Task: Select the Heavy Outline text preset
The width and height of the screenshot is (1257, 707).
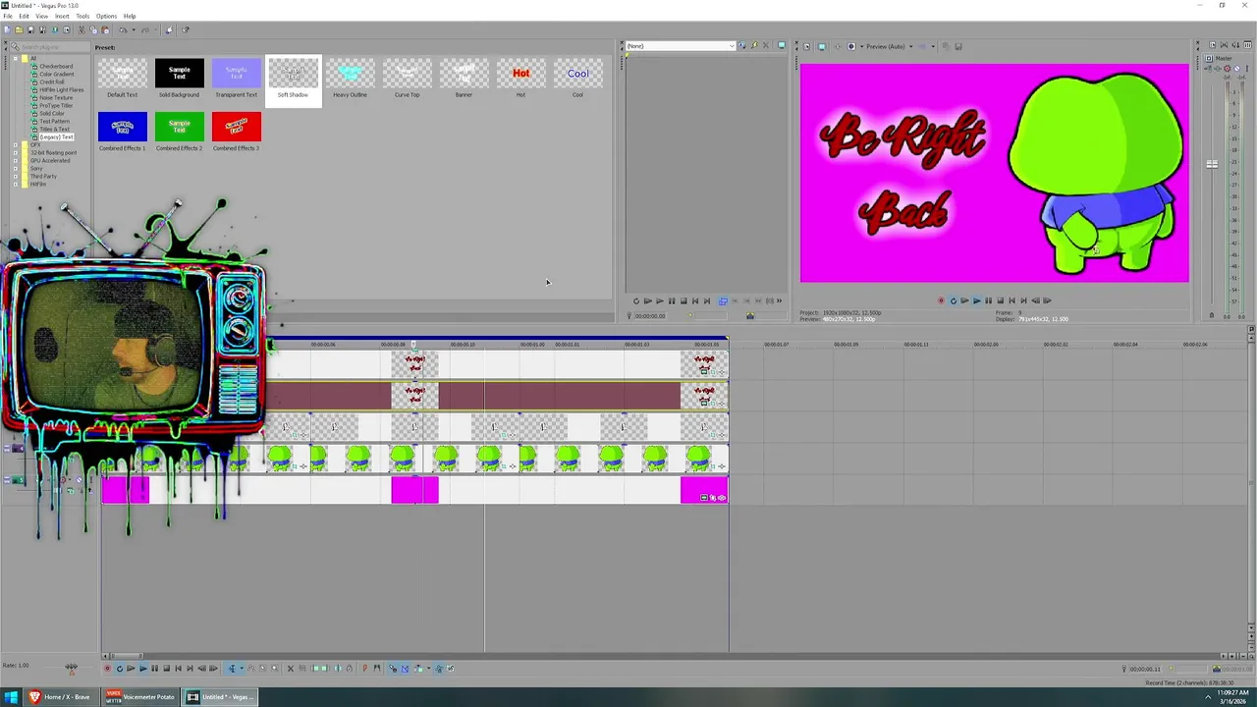Action: [x=350, y=78]
